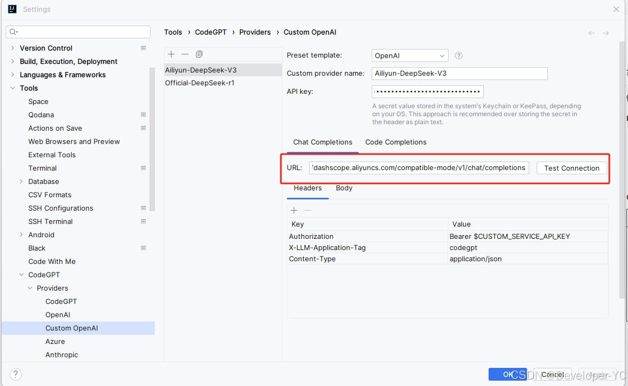Select the codegpt value cell
This screenshot has height=386, width=628.
pos(528,247)
